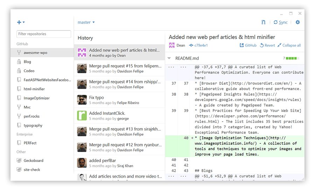
Task: Select the site-check repository
Action: [x=42, y=170]
